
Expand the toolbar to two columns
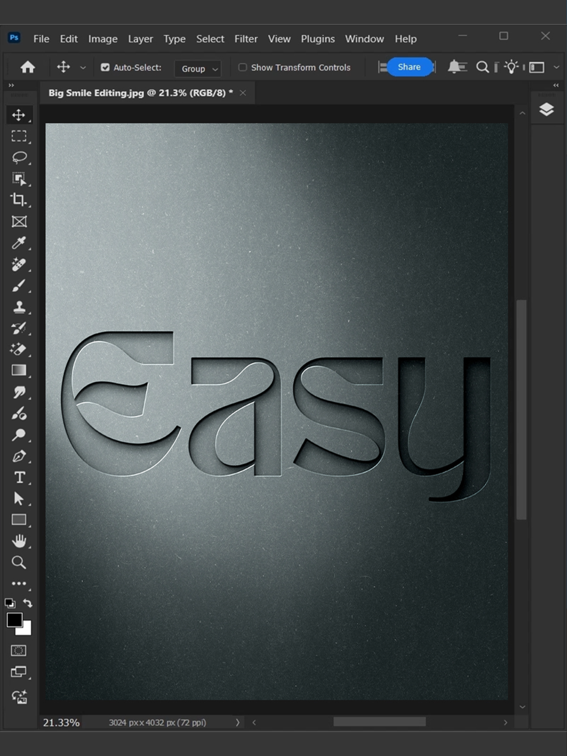point(11,85)
